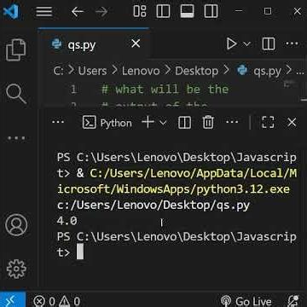The image size is (307, 307).
Task: Click the 4.0 output line in terminal
Action: 67,221
